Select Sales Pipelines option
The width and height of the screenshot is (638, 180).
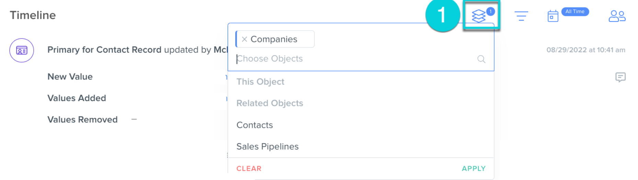pyautogui.click(x=267, y=146)
